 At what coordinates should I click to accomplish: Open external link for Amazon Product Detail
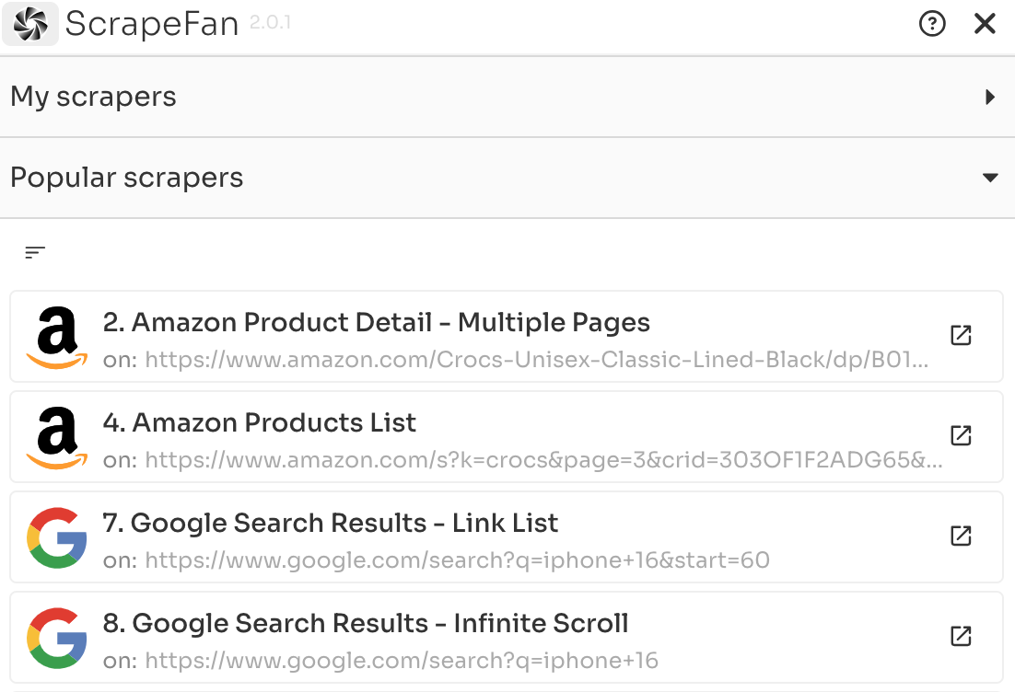pos(961,335)
